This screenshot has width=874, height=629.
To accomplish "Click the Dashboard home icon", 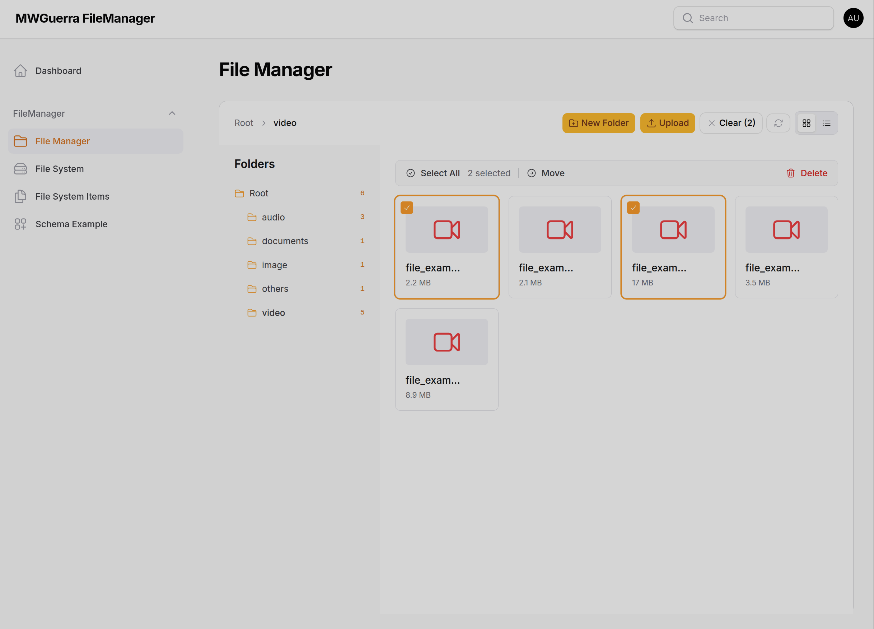I will [20, 71].
